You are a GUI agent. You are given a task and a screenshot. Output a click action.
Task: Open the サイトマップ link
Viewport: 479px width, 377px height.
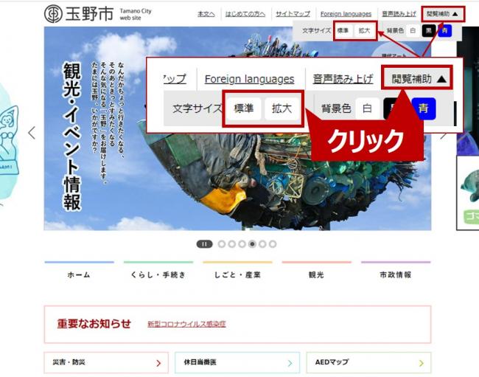pos(293,14)
